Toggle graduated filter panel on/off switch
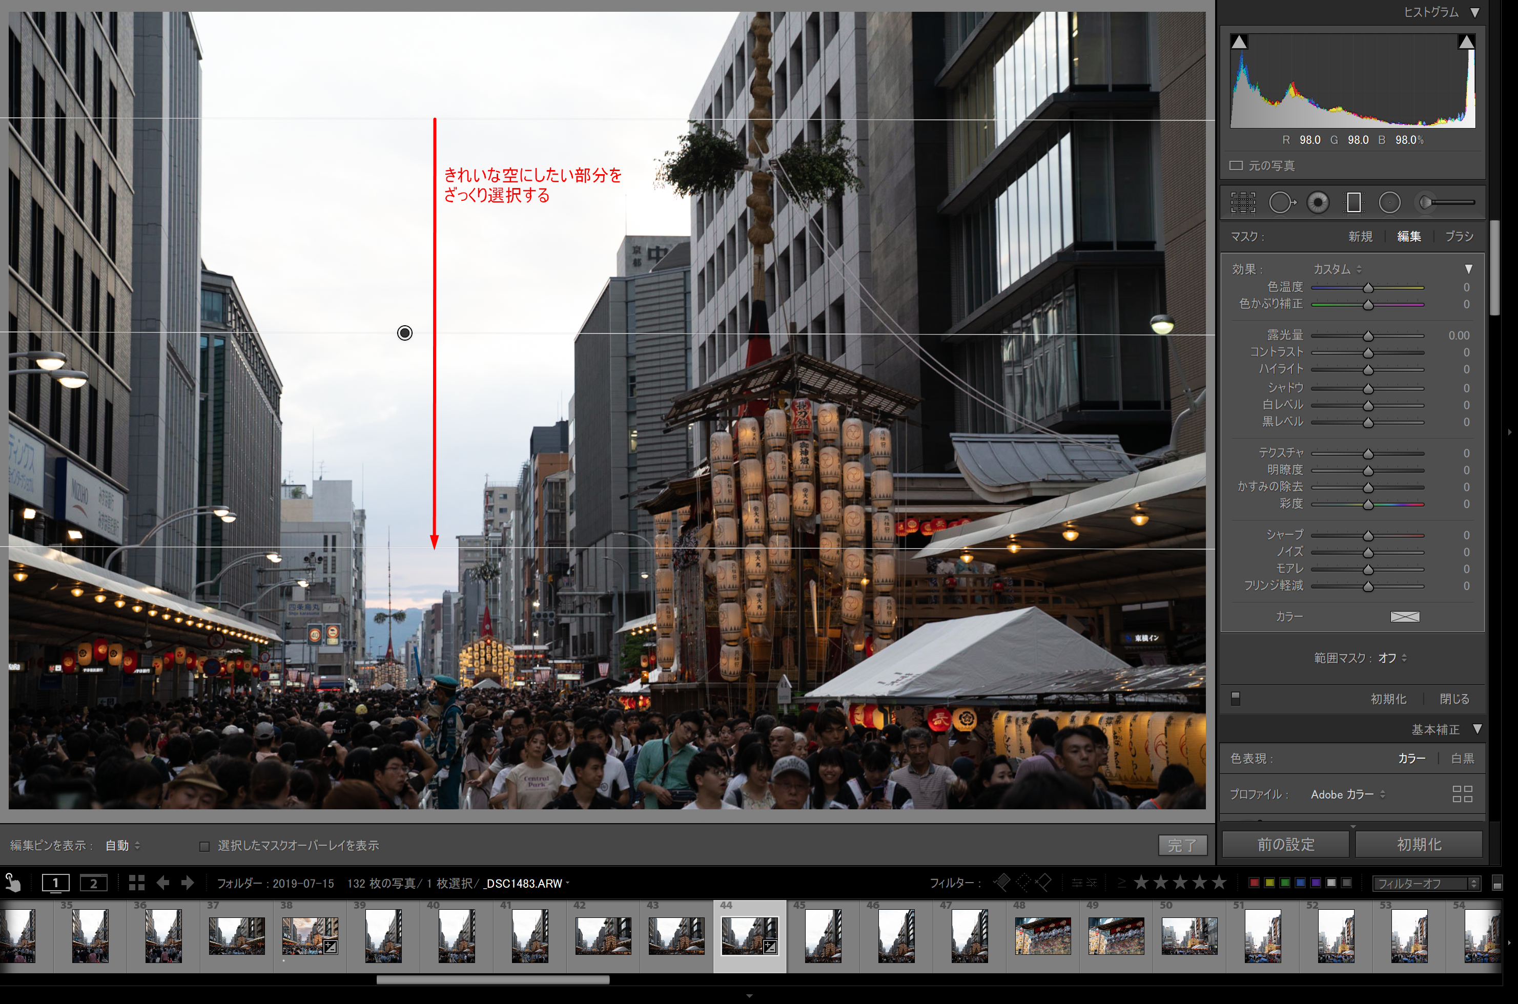Screen dimensions: 1518x1004 (x=1236, y=698)
